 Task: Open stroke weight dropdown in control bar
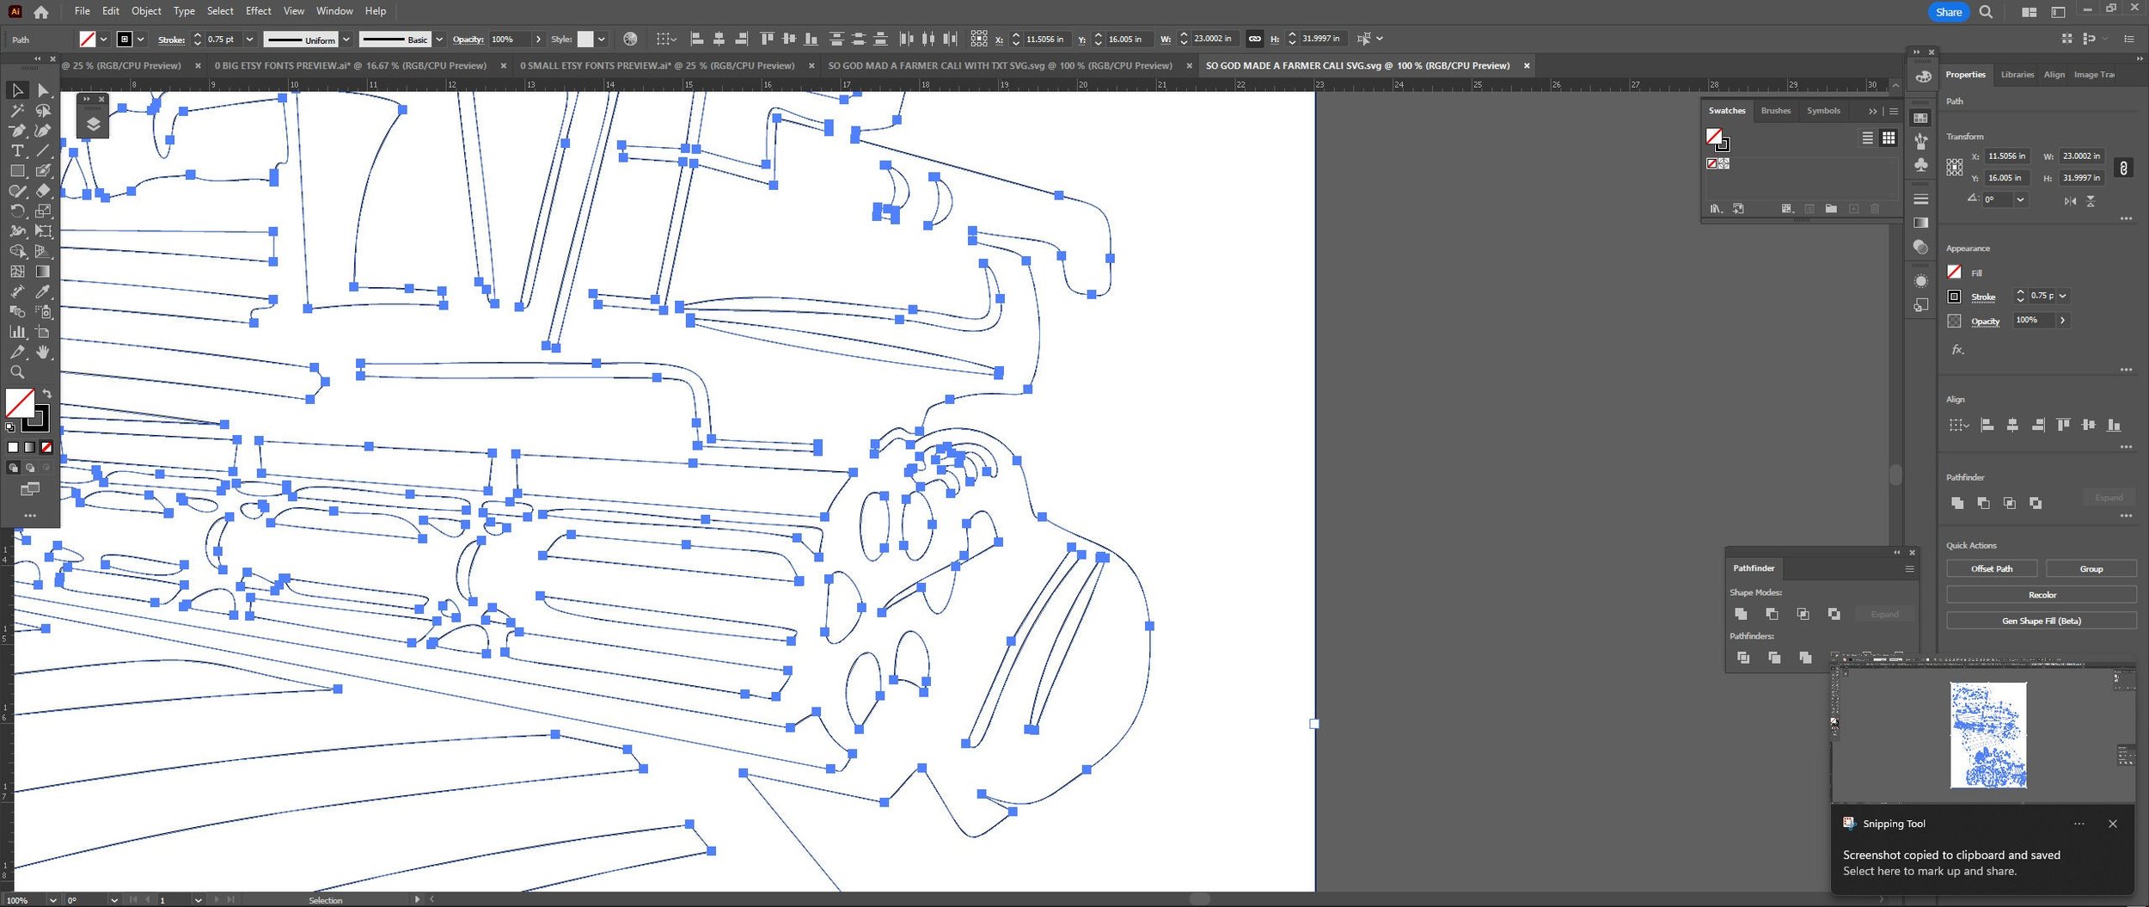(x=249, y=40)
